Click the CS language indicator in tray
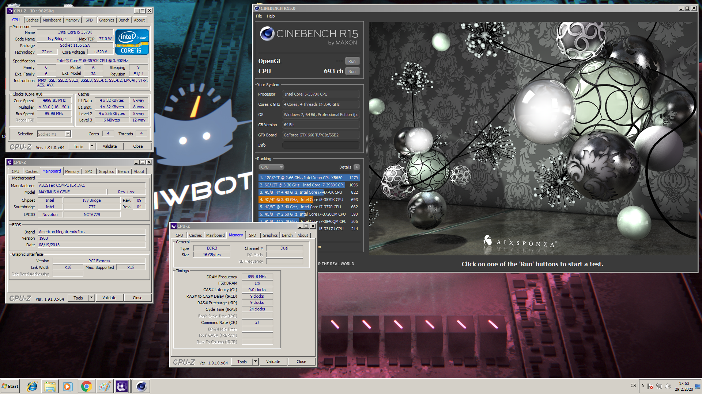This screenshot has width=702, height=394. tap(633, 386)
